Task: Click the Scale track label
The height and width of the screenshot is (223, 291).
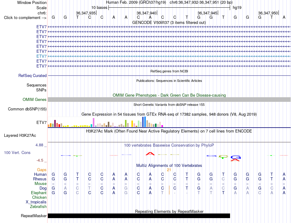Action: pos(41,8)
